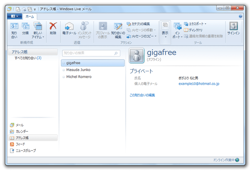Open the メッセージの移動 dropdown

[141, 30]
